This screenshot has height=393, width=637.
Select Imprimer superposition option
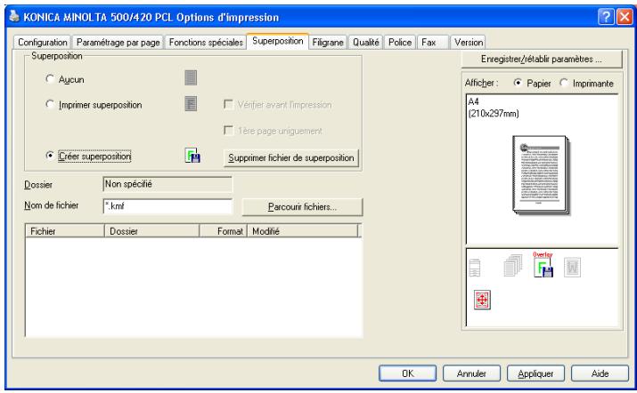pos(50,104)
